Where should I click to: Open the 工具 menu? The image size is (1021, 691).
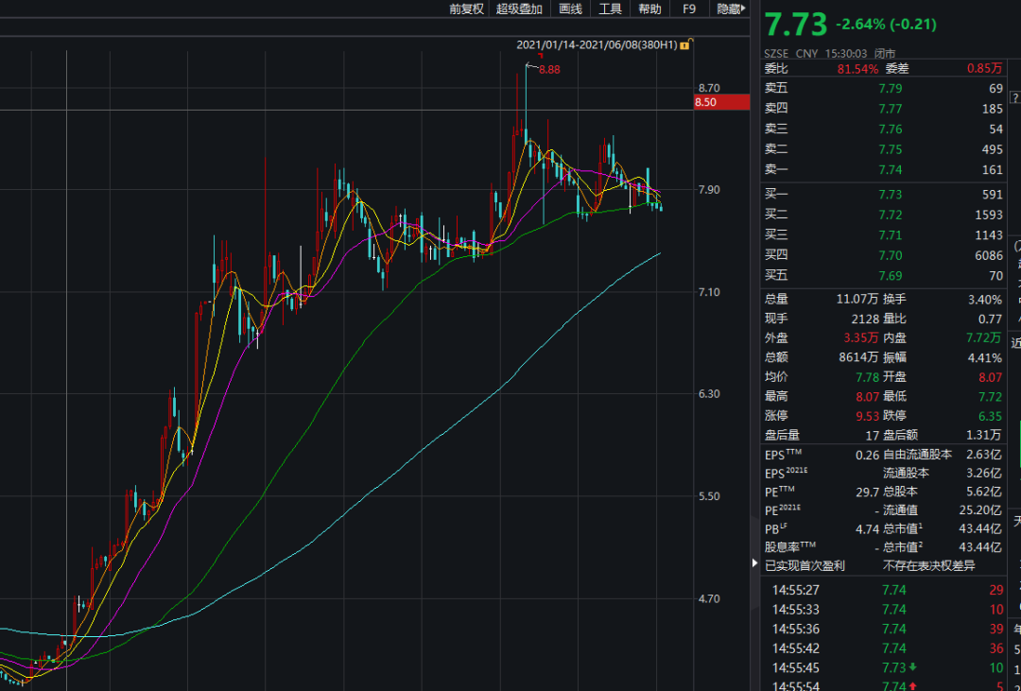pyautogui.click(x=611, y=9)
